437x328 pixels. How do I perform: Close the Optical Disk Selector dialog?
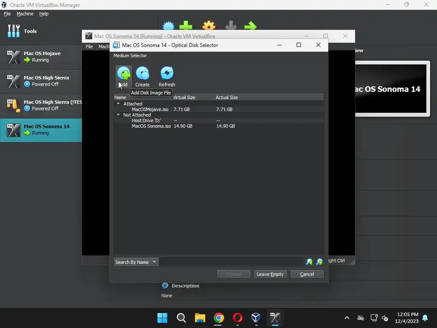(318, 45)
